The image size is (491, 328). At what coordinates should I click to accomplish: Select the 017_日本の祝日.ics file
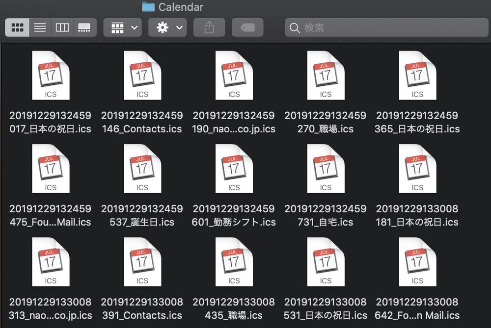[51, 76]
